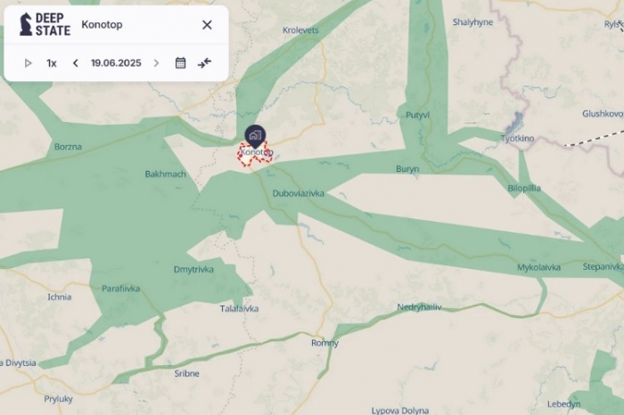Select the 19.06.2025 date field
Viewport: 624px width, 415px height.
(x=116, y=63)
